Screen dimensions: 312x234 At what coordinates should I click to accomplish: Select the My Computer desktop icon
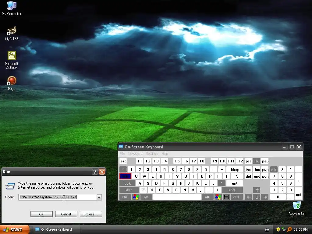pos(12,8)
